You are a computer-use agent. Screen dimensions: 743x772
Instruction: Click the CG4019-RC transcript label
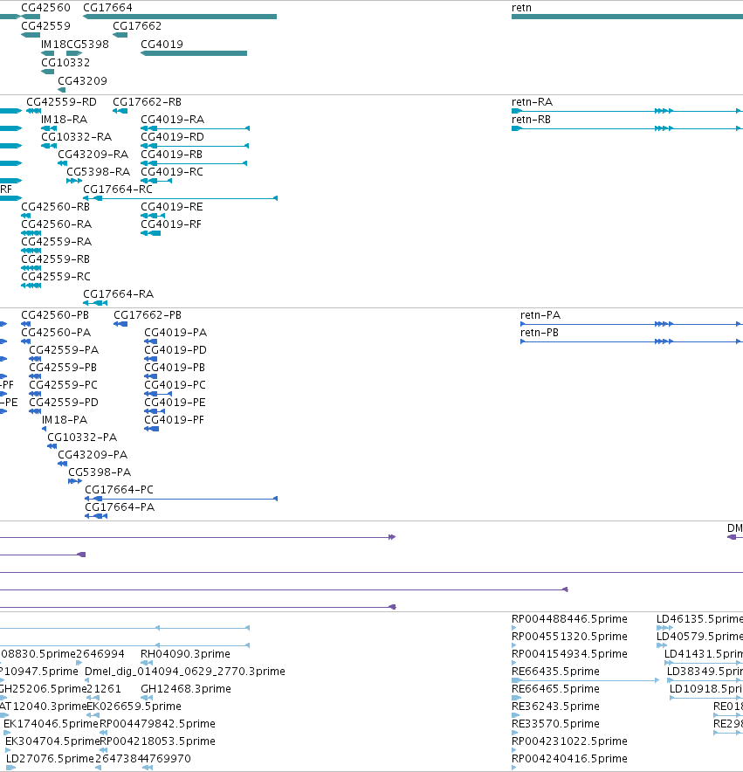point(172,172)
